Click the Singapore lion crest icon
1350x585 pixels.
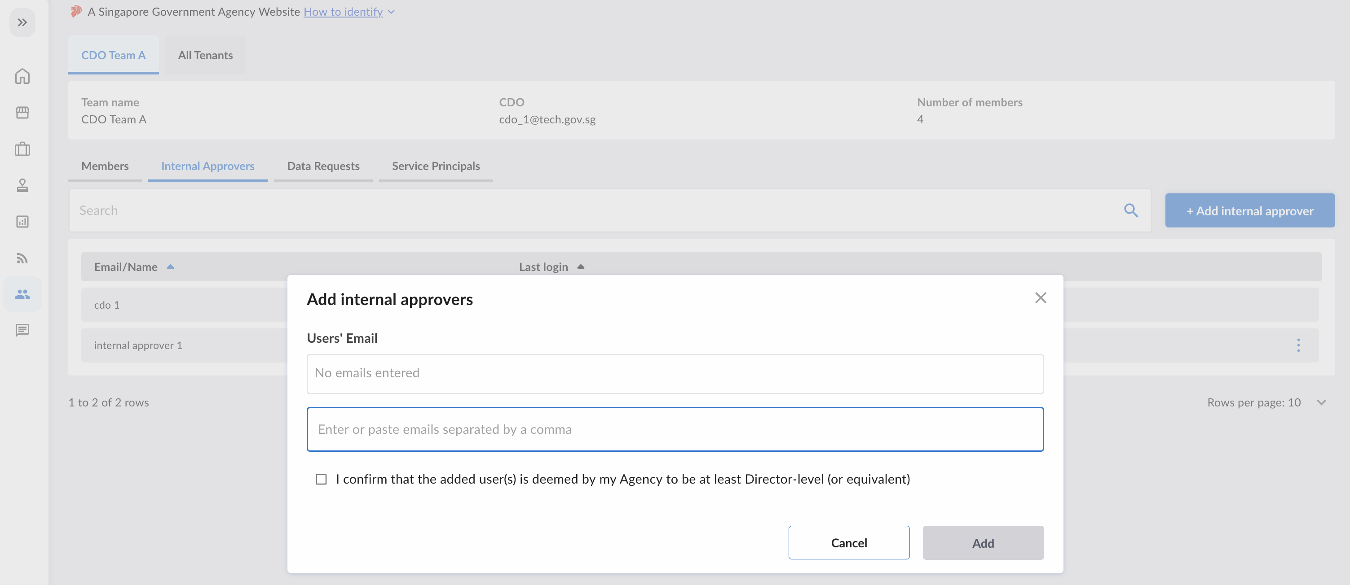pos(76,11)
